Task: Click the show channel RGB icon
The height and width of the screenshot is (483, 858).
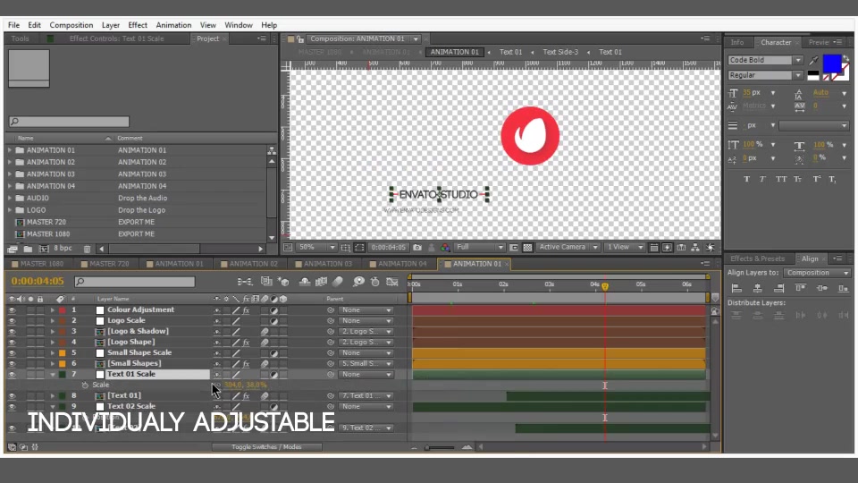Action: coord(445,248)
